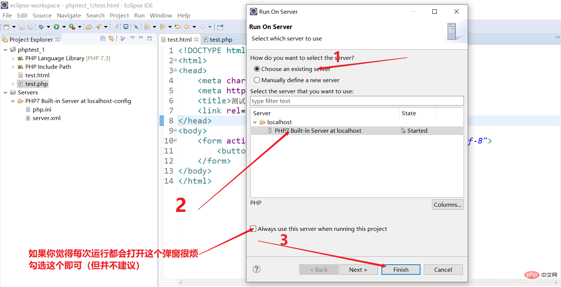This screenshot has height=287, width=561.
Task: Click the State column header
Action: pos(418,113)
